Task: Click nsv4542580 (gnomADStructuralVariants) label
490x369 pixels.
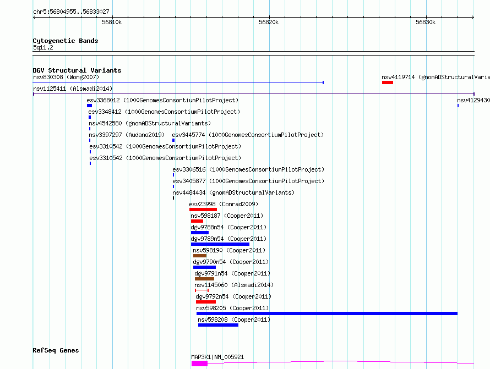Action: point(150,123)
